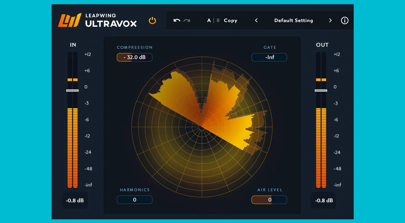Grab the OUT gain fader handle
Image resolution: width=405 pixels, height=223 pixels.
pyautogui.click(x=321, y=91)
